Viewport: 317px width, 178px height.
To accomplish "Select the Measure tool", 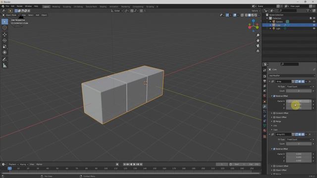I will coord(4,65).
